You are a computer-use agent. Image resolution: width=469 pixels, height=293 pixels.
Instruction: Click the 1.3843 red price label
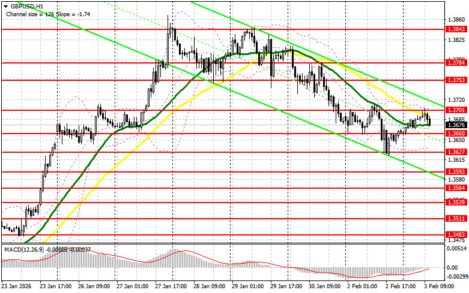coord(456,29)
